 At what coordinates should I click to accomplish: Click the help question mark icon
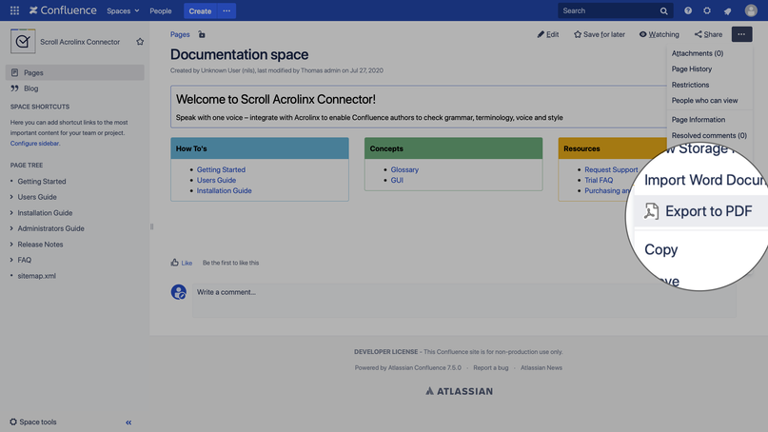click(688, 10)
